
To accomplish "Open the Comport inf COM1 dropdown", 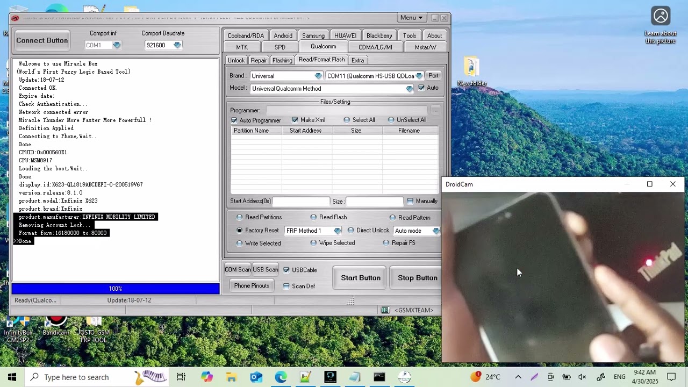I will click(117, 45).
